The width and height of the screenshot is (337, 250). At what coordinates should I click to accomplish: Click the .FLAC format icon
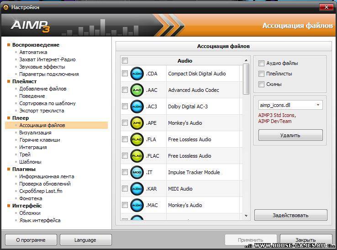[137, 156]
